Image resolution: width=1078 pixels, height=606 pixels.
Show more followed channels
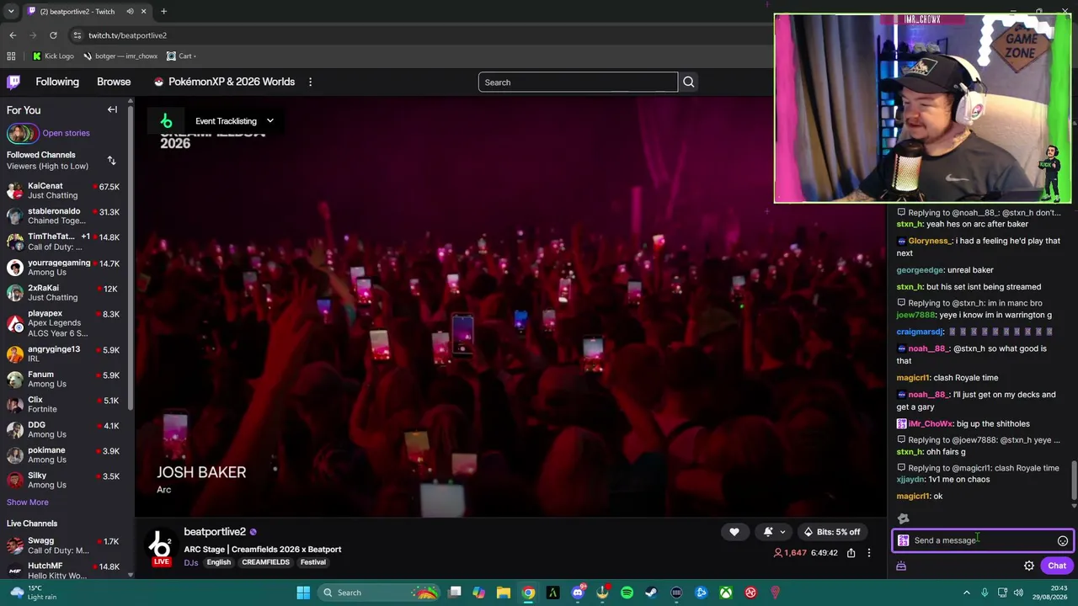click(28, 502)
